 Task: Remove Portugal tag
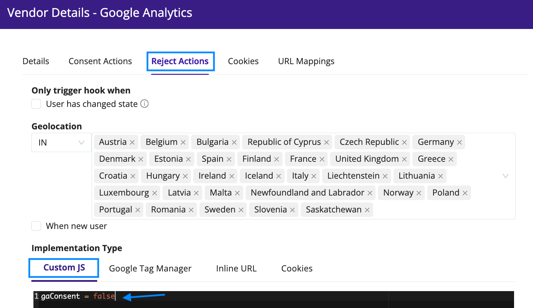pyautogui.click(x=138, y=210)
